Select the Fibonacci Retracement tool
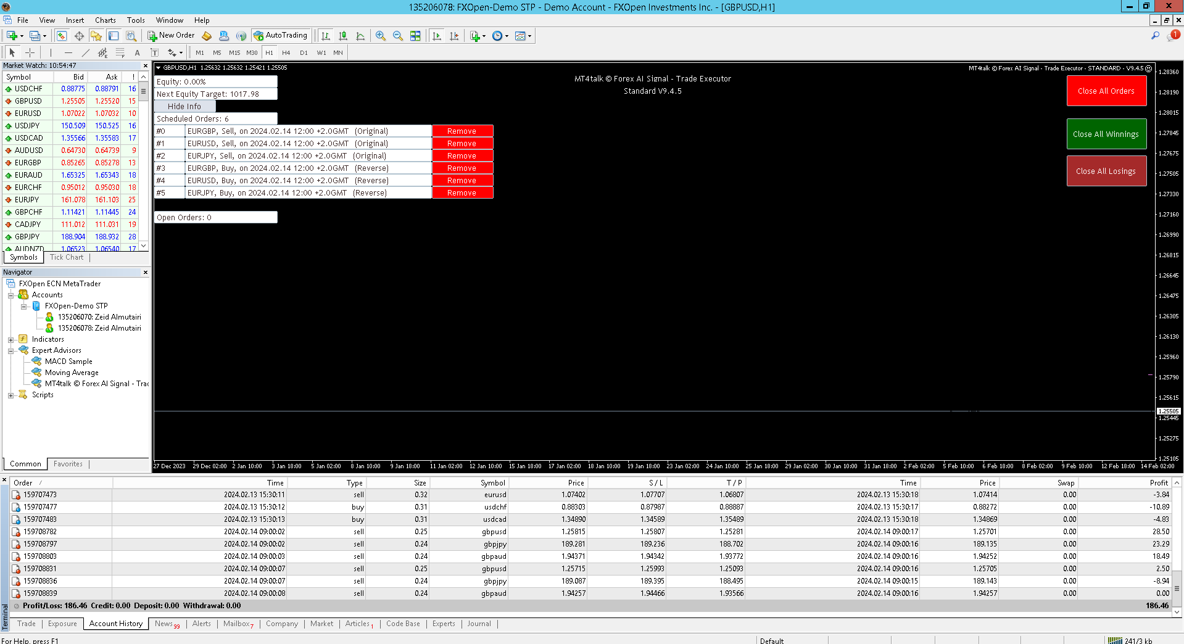Image resolution: width=1184 pixels, height=644 pixels. tap(120, 52)
